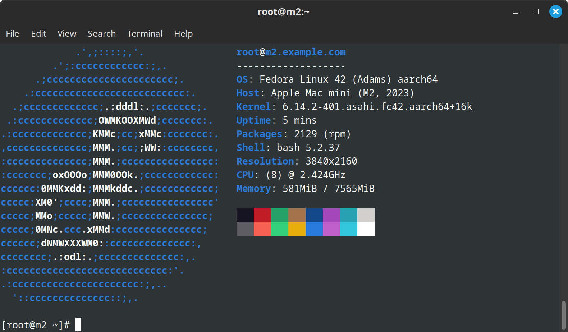The width and height of the screenshot is (568, 332).
Task: Open the Terminal menu
Action: tap(145, 33)
